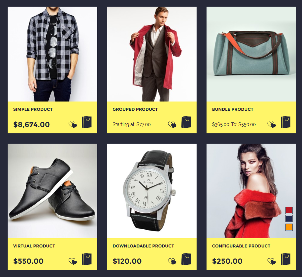Click shopping bag icon for Virtual Product
Viewport: 302px width, 277px height.
[87, 259]
